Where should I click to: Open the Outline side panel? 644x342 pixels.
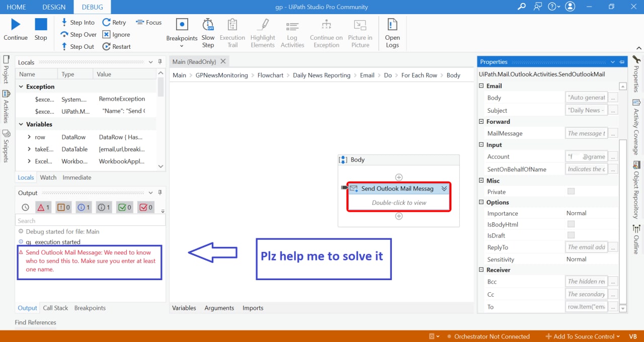click(636, 239)
